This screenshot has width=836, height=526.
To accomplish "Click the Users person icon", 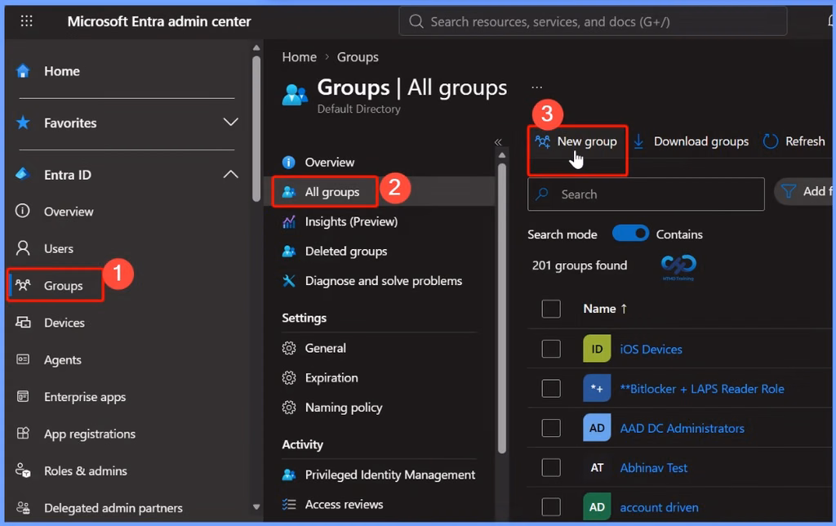I will pos(23,248).
